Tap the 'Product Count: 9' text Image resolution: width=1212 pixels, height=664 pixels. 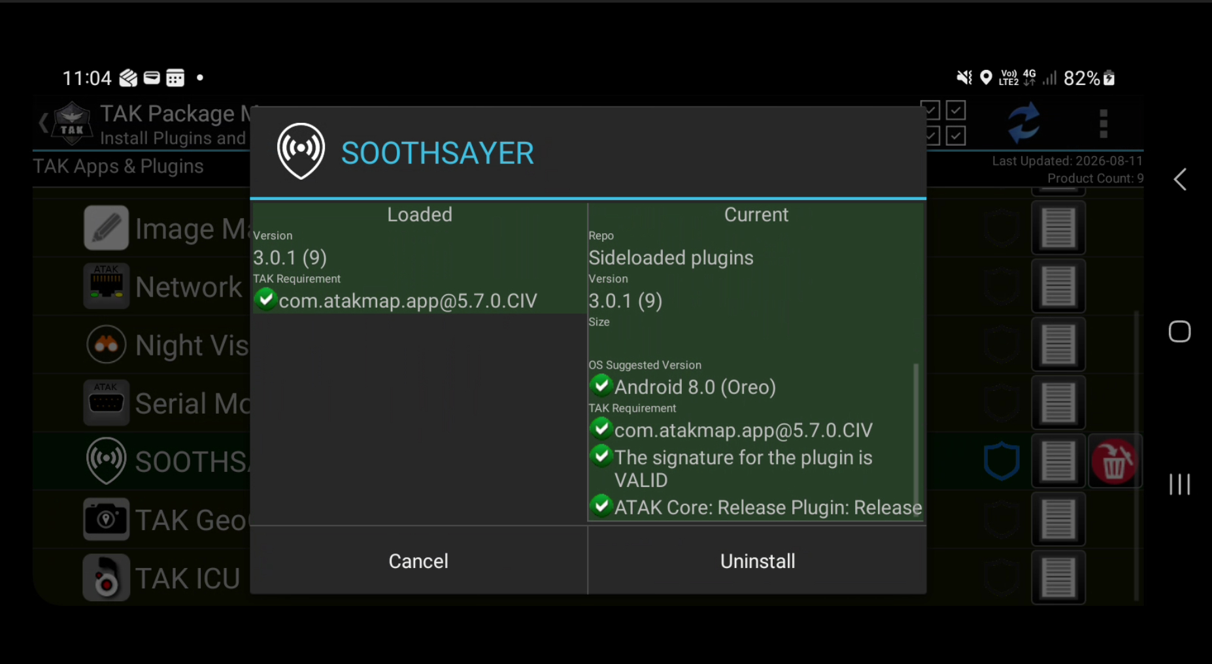click(x=1096, y=178)
